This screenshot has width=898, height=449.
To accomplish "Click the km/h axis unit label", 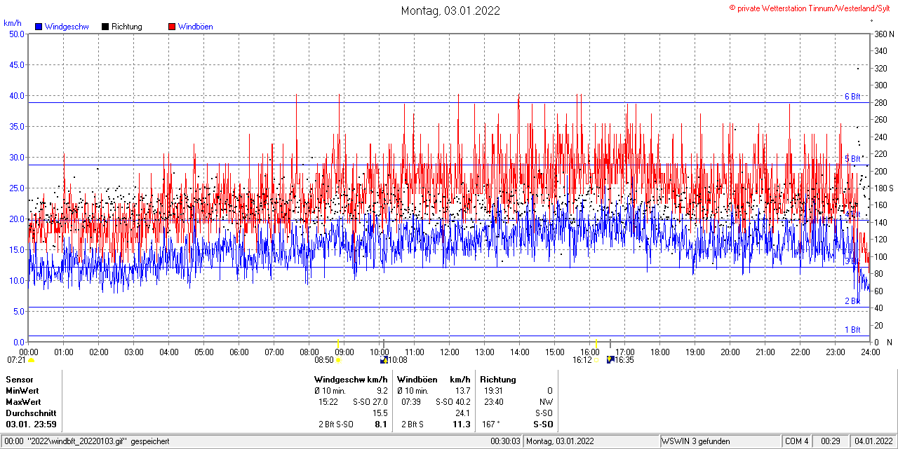I will point(13,24).
